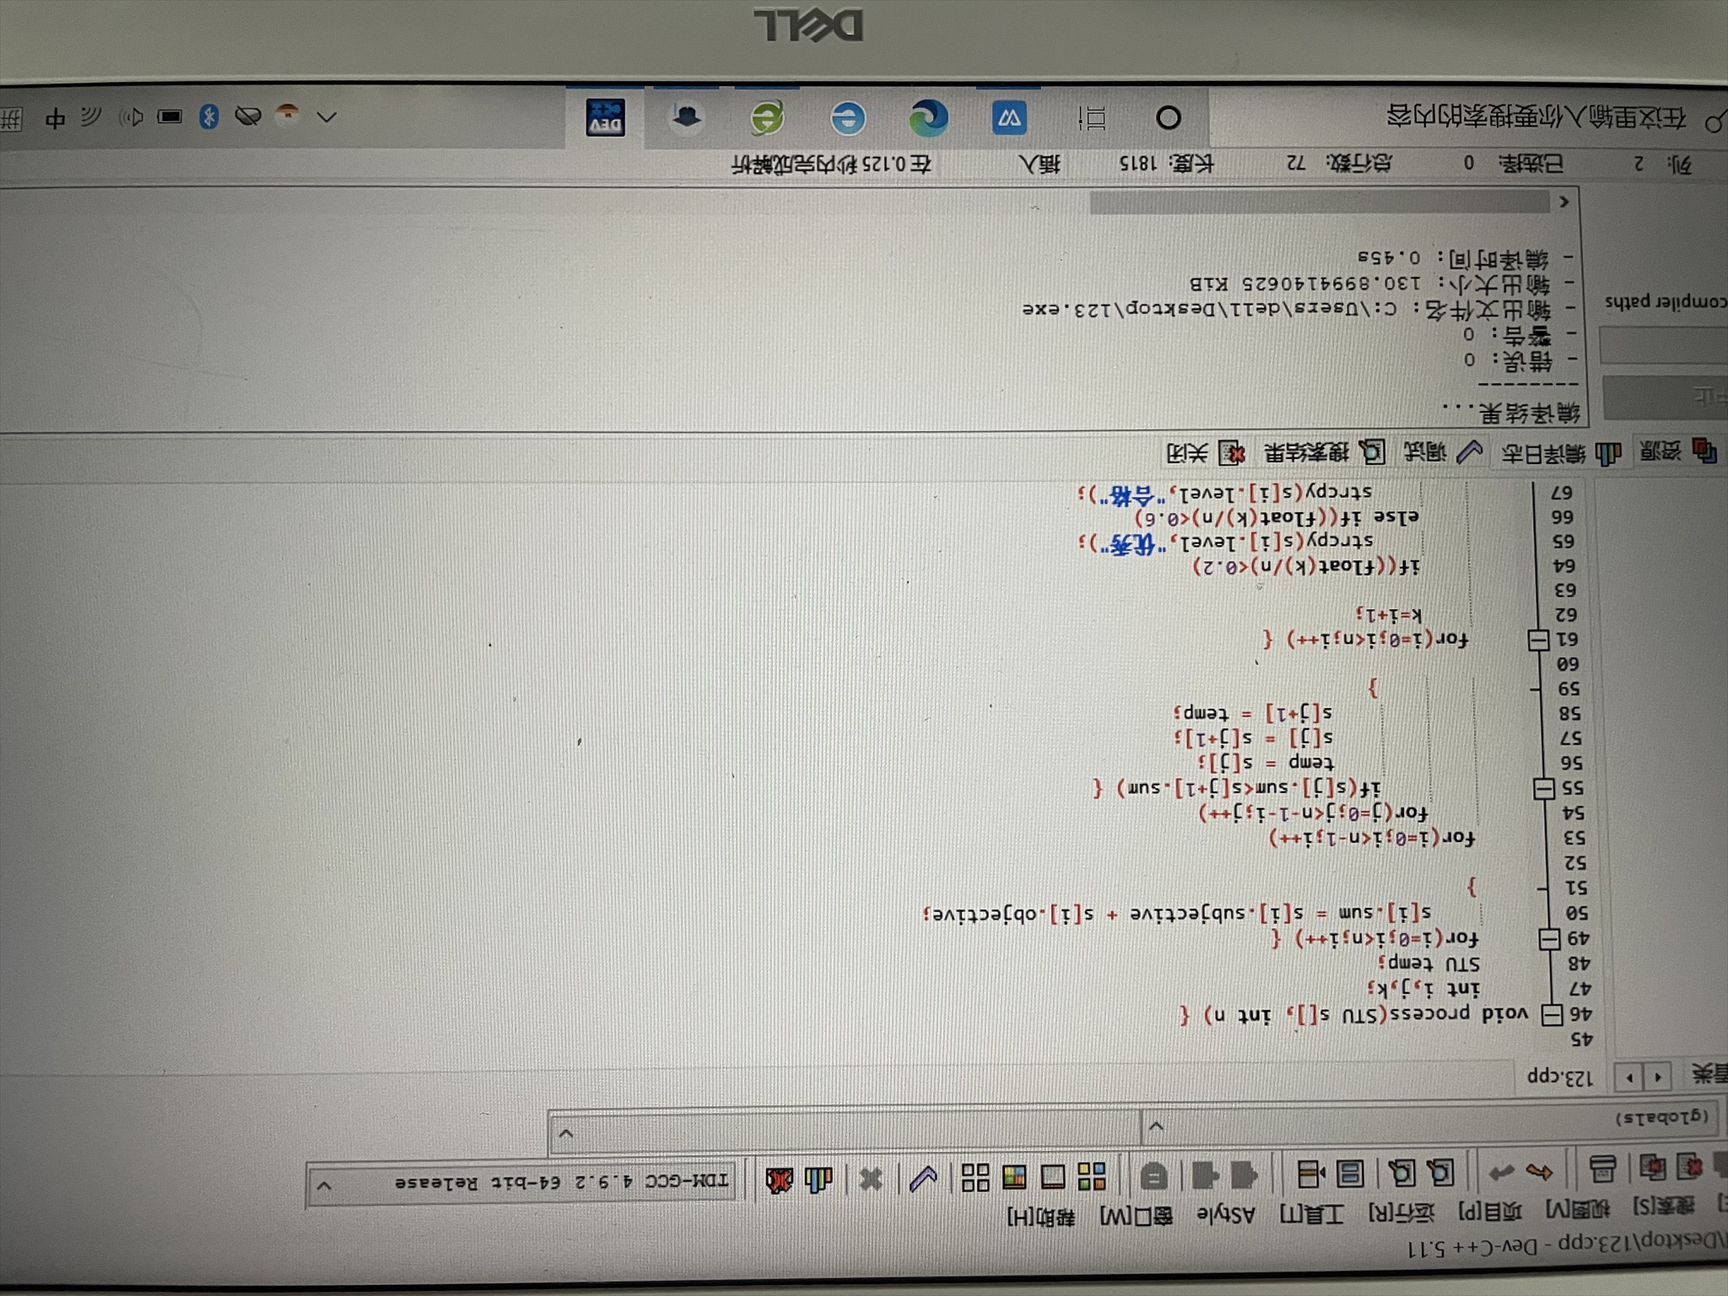
Task: Switch to the 编译日志 tab
Action: point(1561,453)
